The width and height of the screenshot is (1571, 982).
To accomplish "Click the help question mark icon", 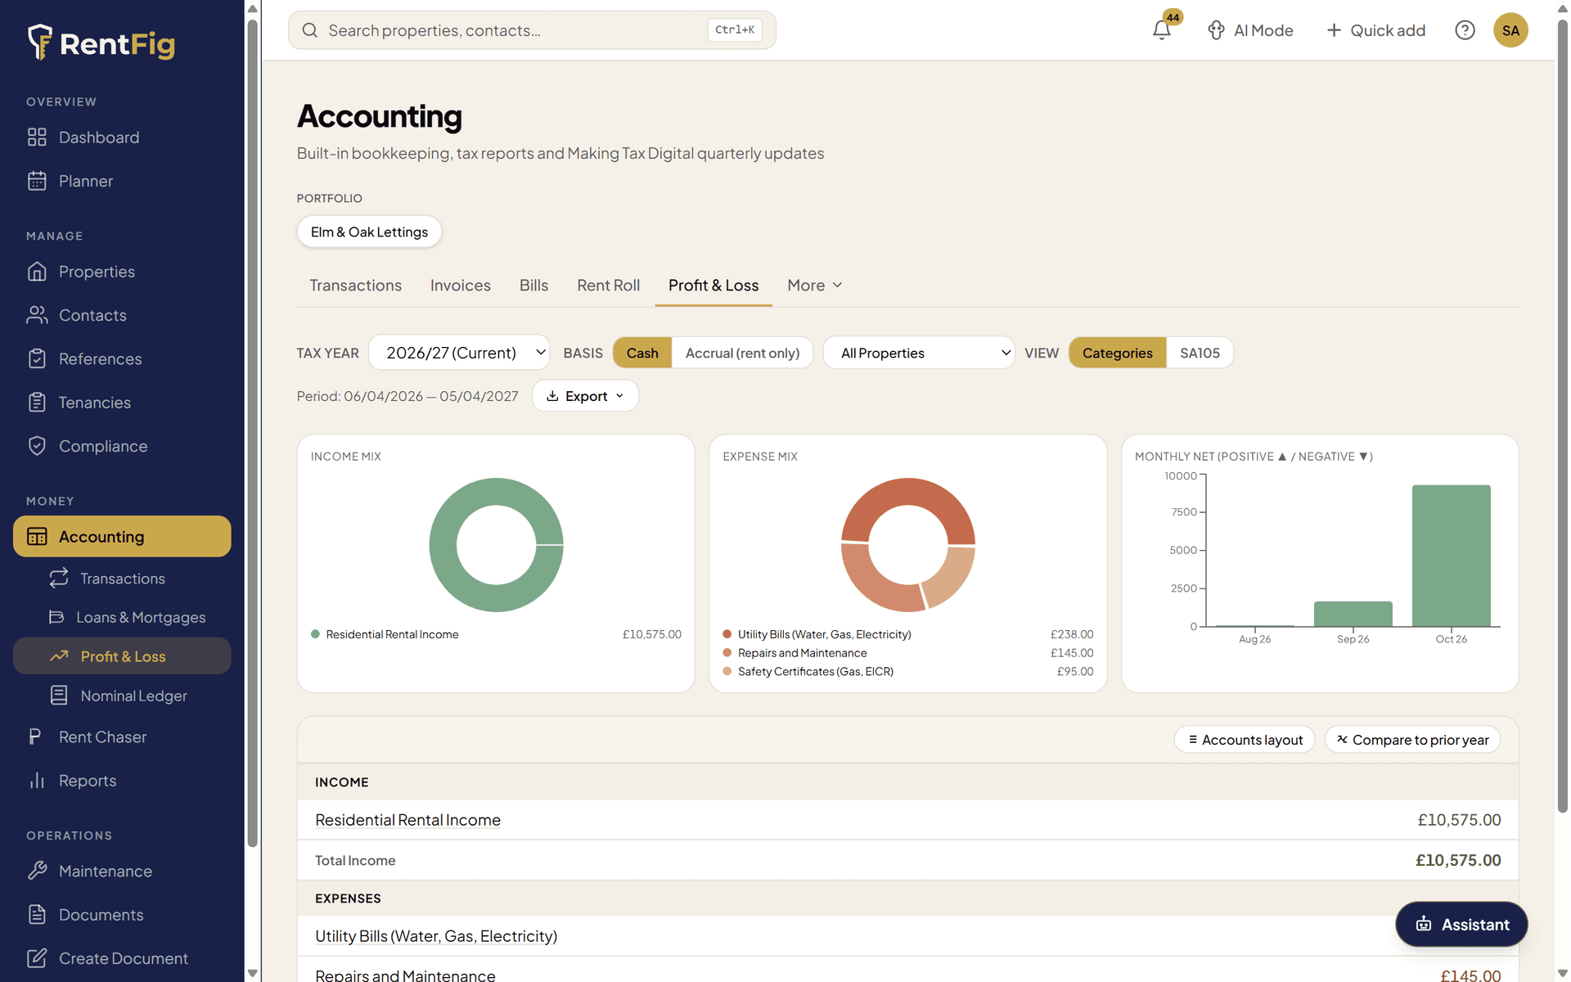I will (1465, 30).
